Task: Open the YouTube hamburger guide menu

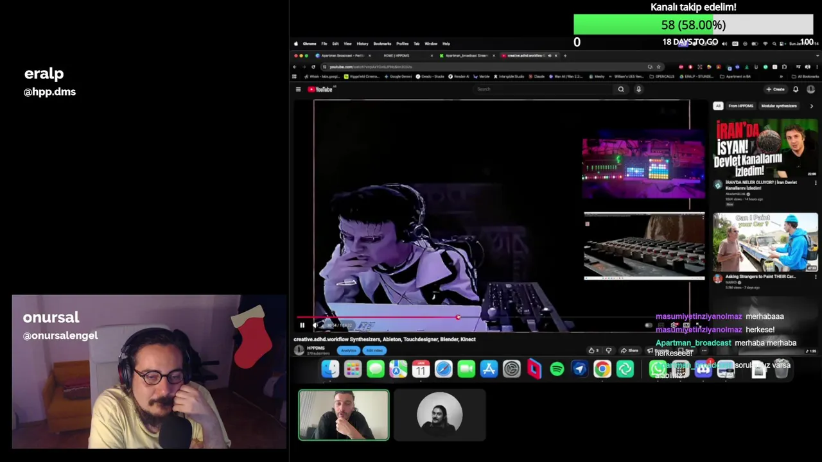Action: tap(298, 89)
